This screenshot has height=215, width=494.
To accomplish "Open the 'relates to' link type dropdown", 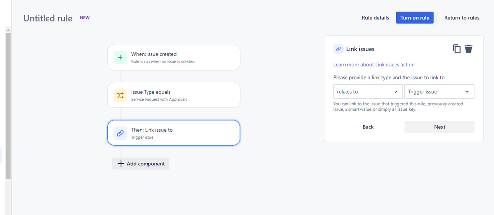I will point(368,92).
